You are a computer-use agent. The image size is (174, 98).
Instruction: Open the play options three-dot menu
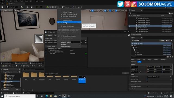pos(58,7)
